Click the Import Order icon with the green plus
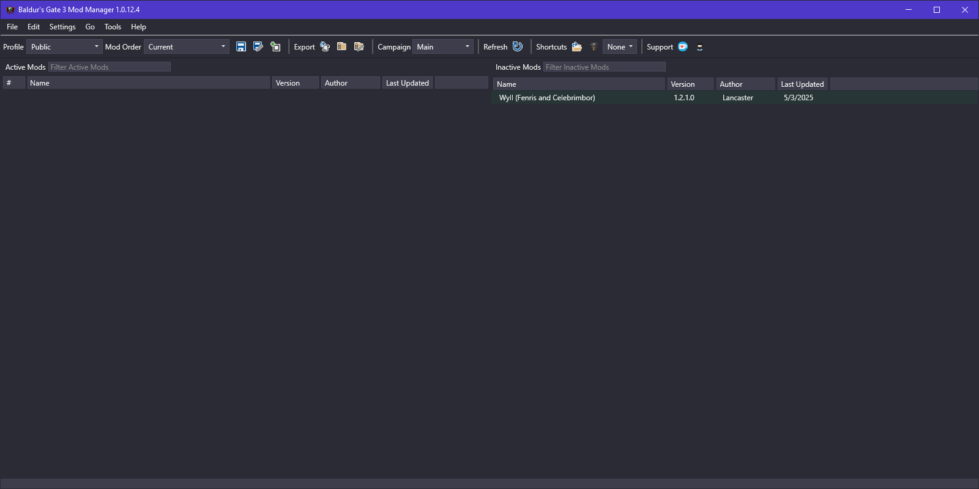This screenshot has height=489, width=979. click(275, 46)
